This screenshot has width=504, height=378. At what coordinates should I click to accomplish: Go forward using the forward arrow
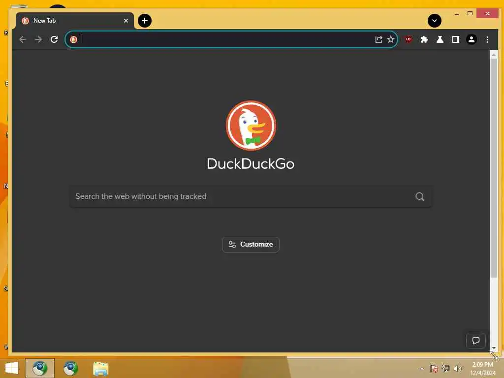pyautogui.click(x=38, y=39)
